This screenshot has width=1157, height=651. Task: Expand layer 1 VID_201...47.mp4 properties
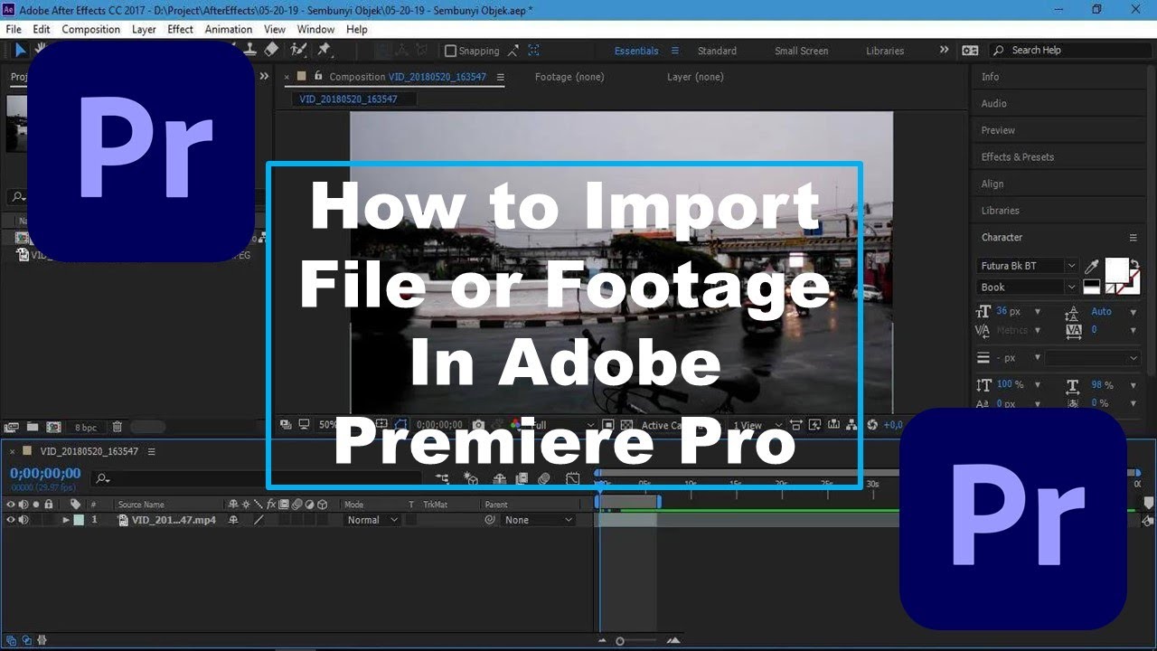66,520
